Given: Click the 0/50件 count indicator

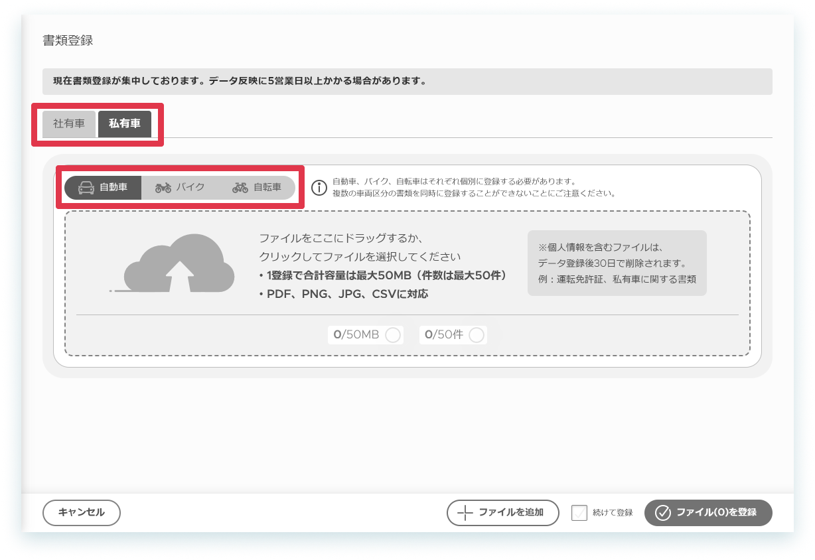Looking at the screenshot, I should (453, 335).
